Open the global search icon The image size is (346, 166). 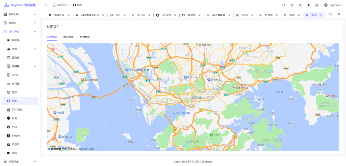pyautogui.click(x=284, y=5)
